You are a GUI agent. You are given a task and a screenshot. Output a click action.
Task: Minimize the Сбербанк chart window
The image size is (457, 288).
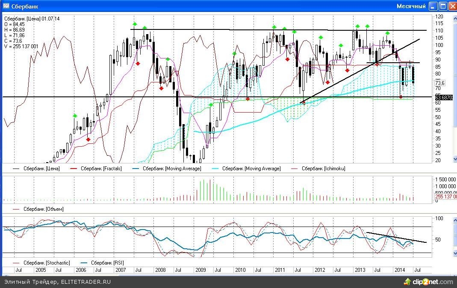[433, 6]
